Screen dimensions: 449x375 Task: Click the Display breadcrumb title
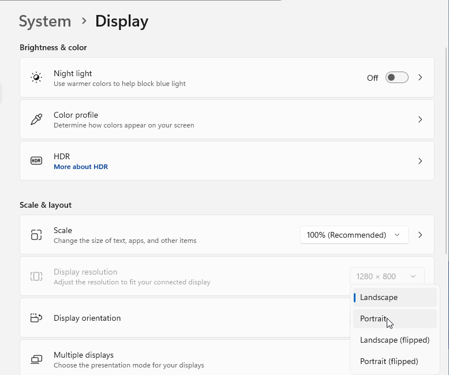click(x=122, y=21)
